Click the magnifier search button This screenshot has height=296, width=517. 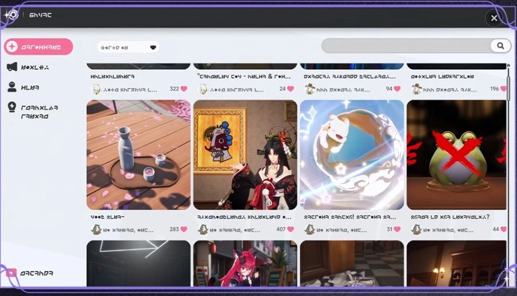[x=500, y=46]
